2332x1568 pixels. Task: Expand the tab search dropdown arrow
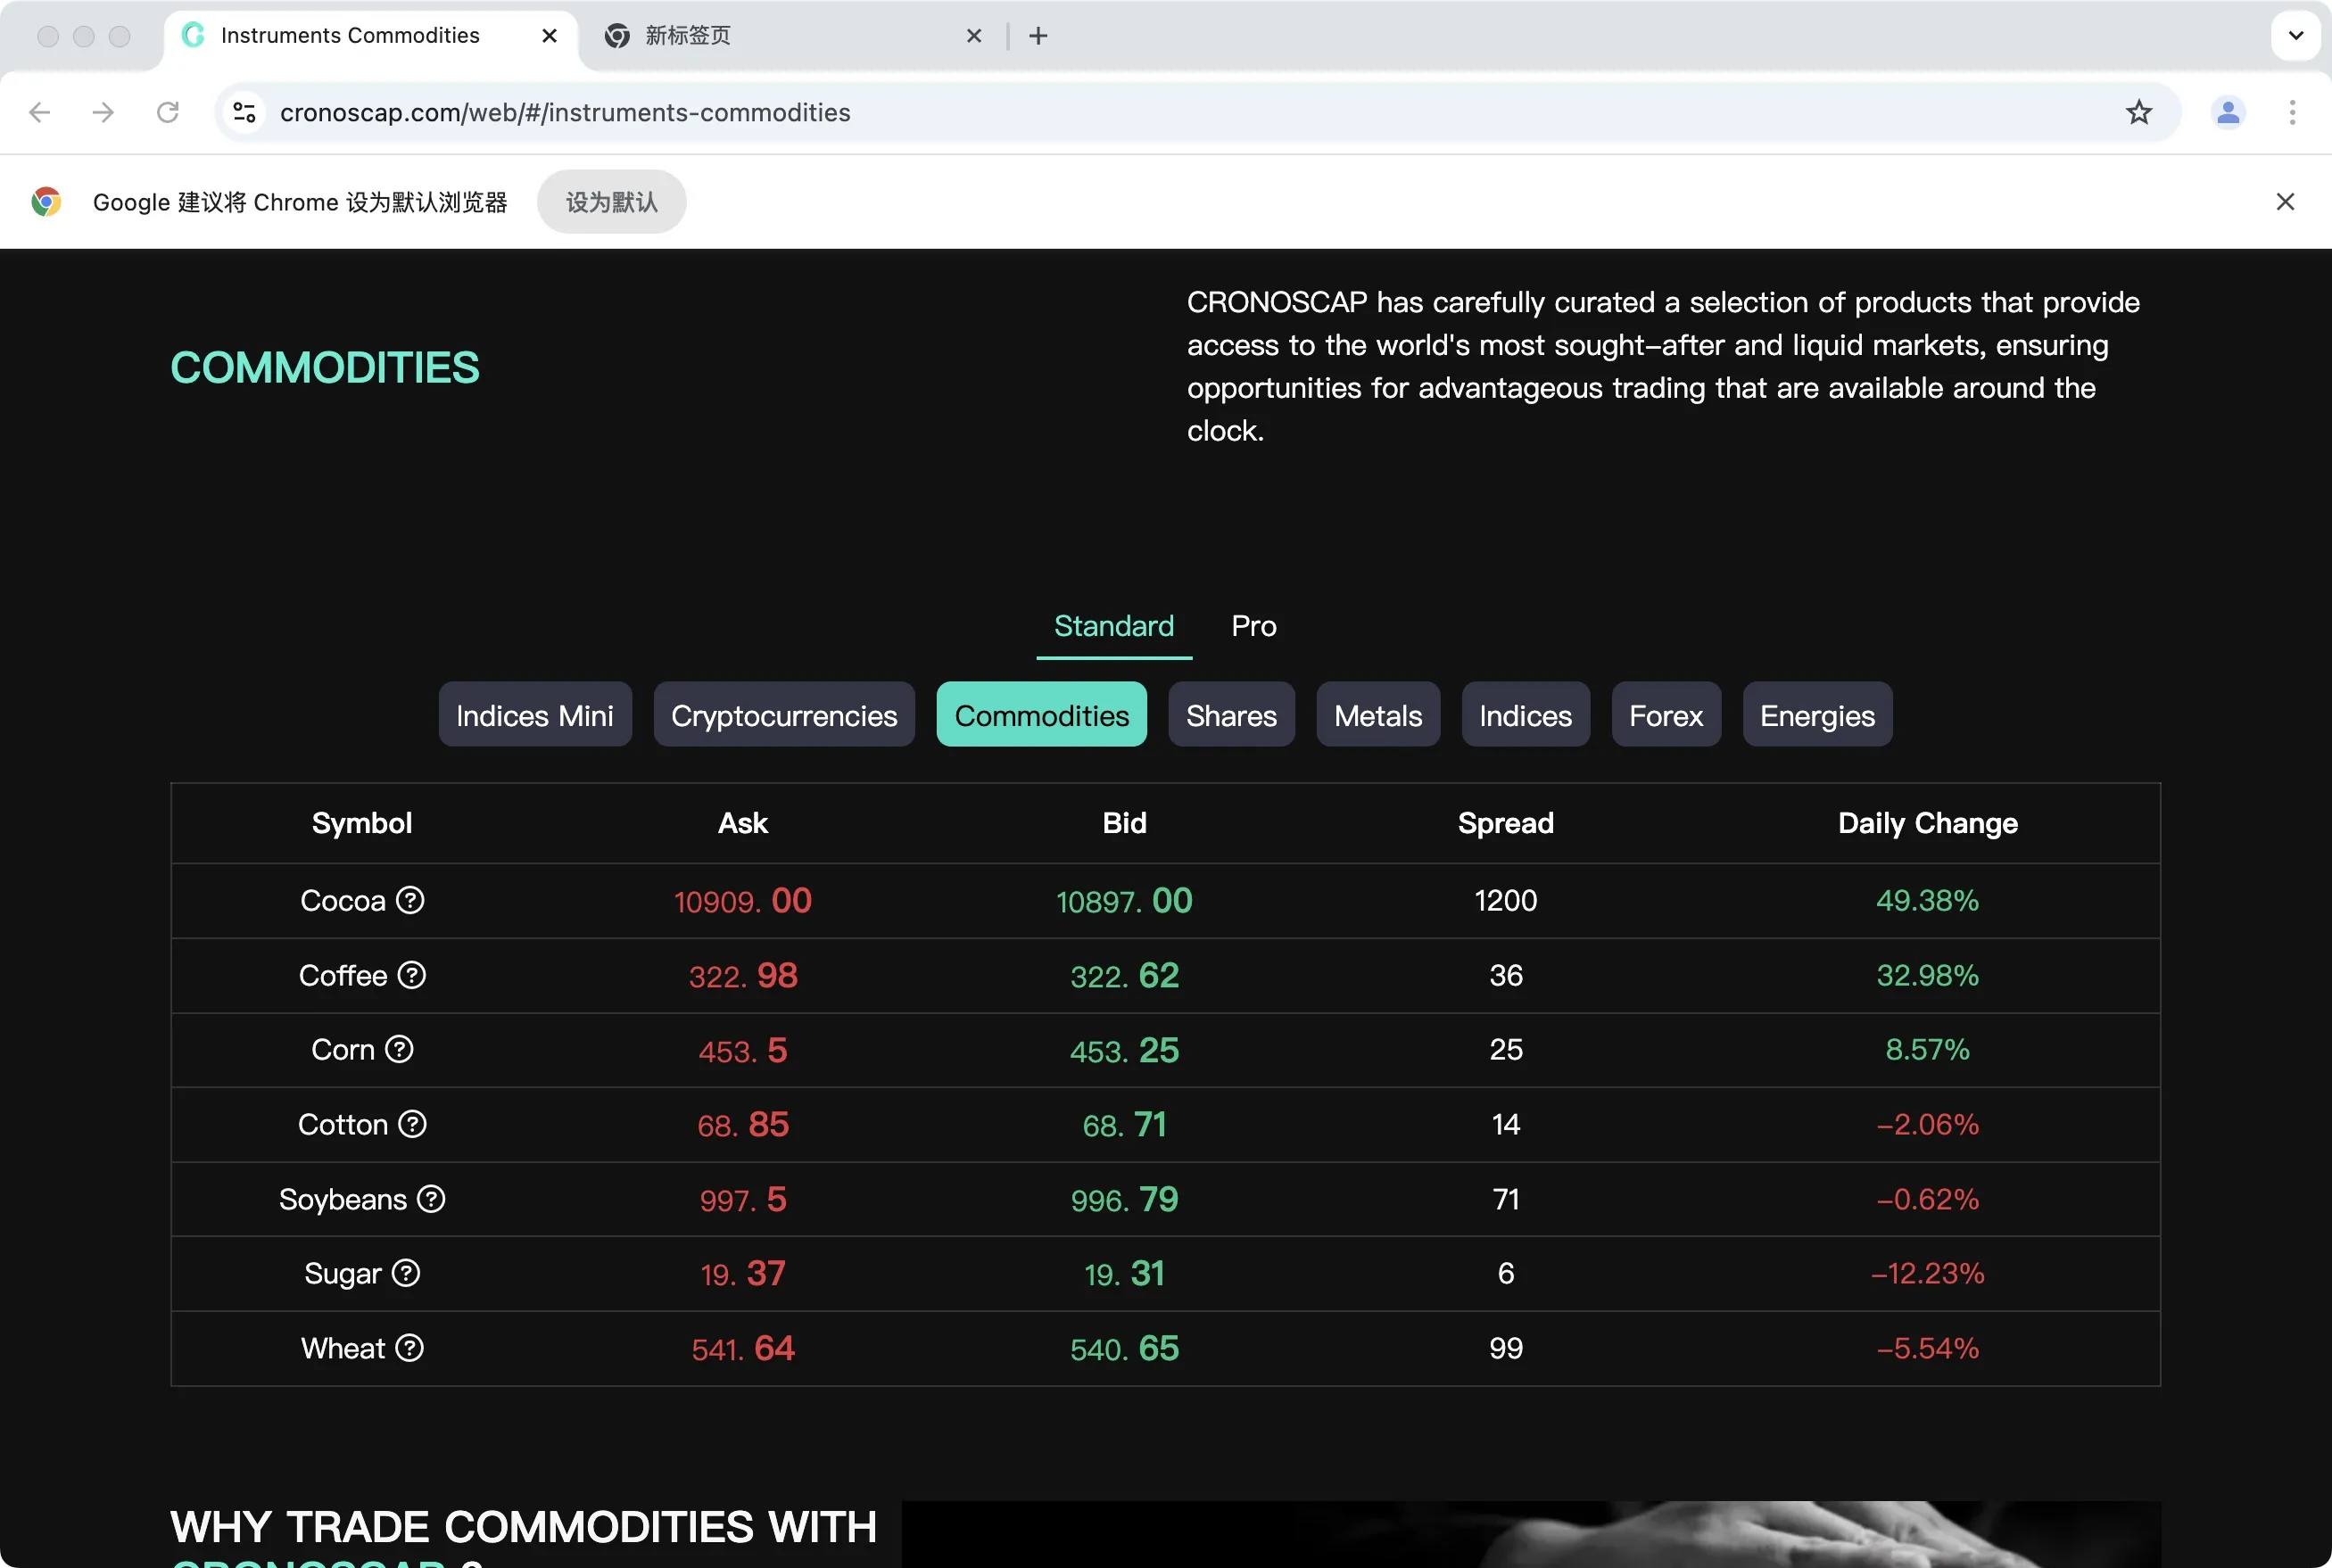click(x=2296, y=36)
